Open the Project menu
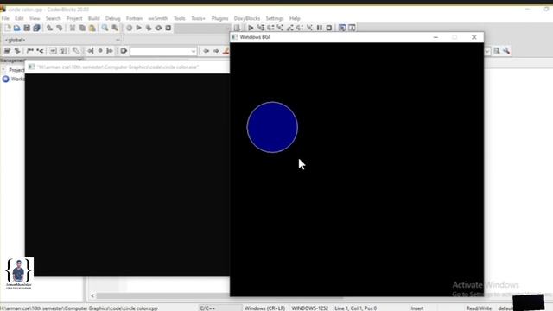The height and width of the screenshot is (311, 553). [x=74, y=18]
